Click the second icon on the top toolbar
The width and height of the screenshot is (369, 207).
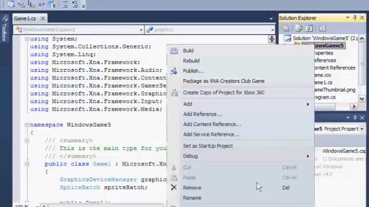pos(21,4)
